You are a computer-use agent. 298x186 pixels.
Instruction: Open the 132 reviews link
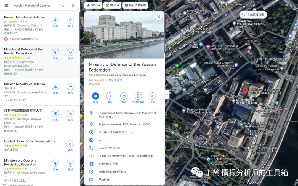click(115, 80)
